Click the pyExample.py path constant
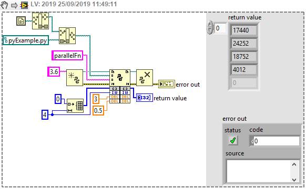 pos(26,40)
